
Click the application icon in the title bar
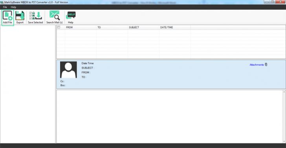coord(2,2)
